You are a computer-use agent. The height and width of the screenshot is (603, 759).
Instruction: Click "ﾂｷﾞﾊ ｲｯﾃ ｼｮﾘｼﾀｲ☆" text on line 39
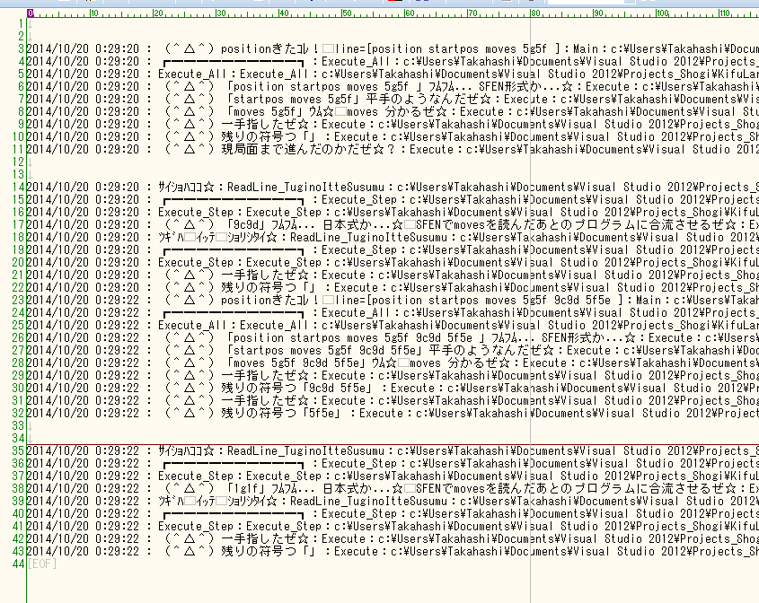[218, 502]
